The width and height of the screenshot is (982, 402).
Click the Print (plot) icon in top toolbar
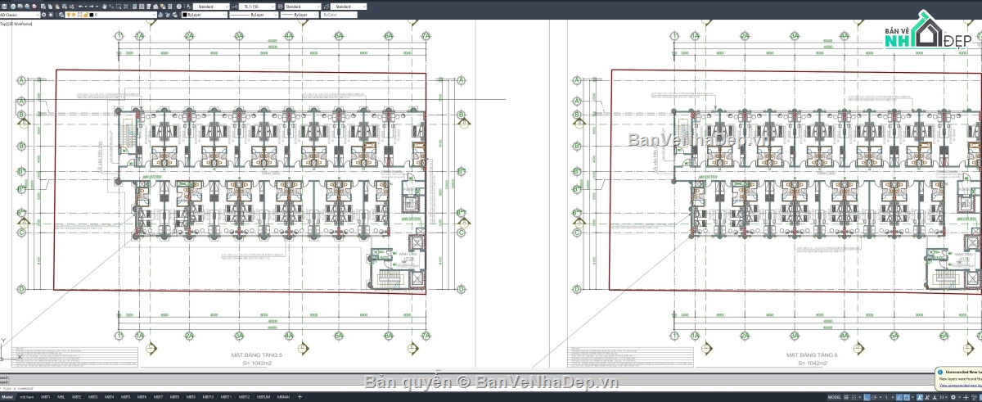click(x=13, y=6)
